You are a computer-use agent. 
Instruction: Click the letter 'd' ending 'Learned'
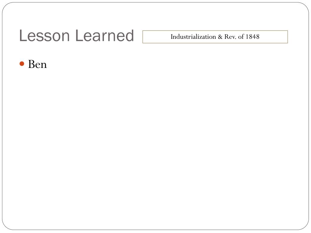[x=130, y=35]
